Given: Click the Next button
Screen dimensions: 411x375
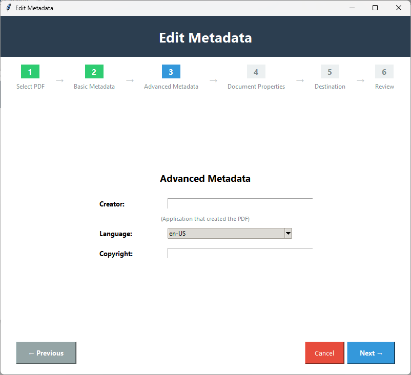Looking at the screenshot, I should [x=371, y=353].
